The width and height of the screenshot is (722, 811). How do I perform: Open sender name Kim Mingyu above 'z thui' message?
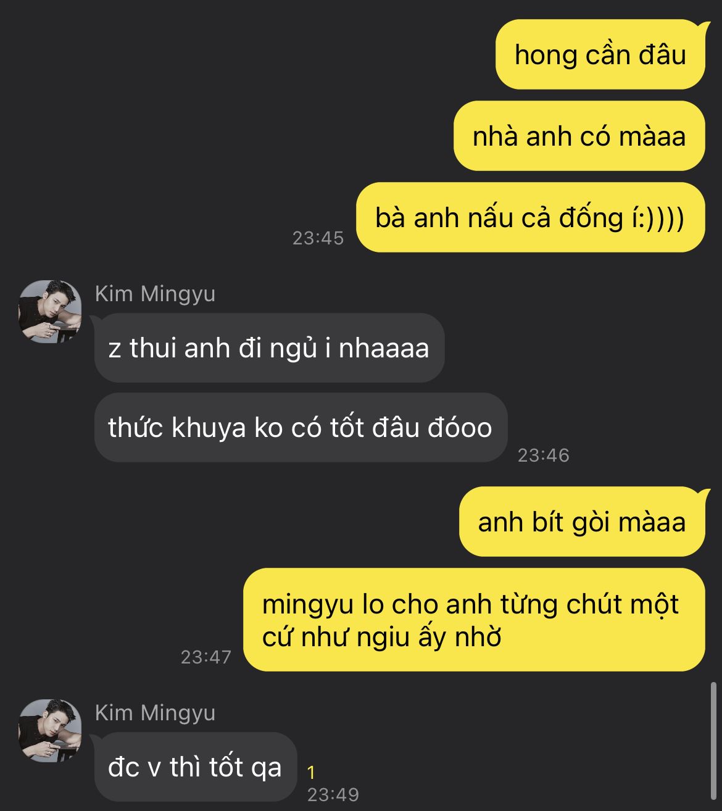click(155, 294)
